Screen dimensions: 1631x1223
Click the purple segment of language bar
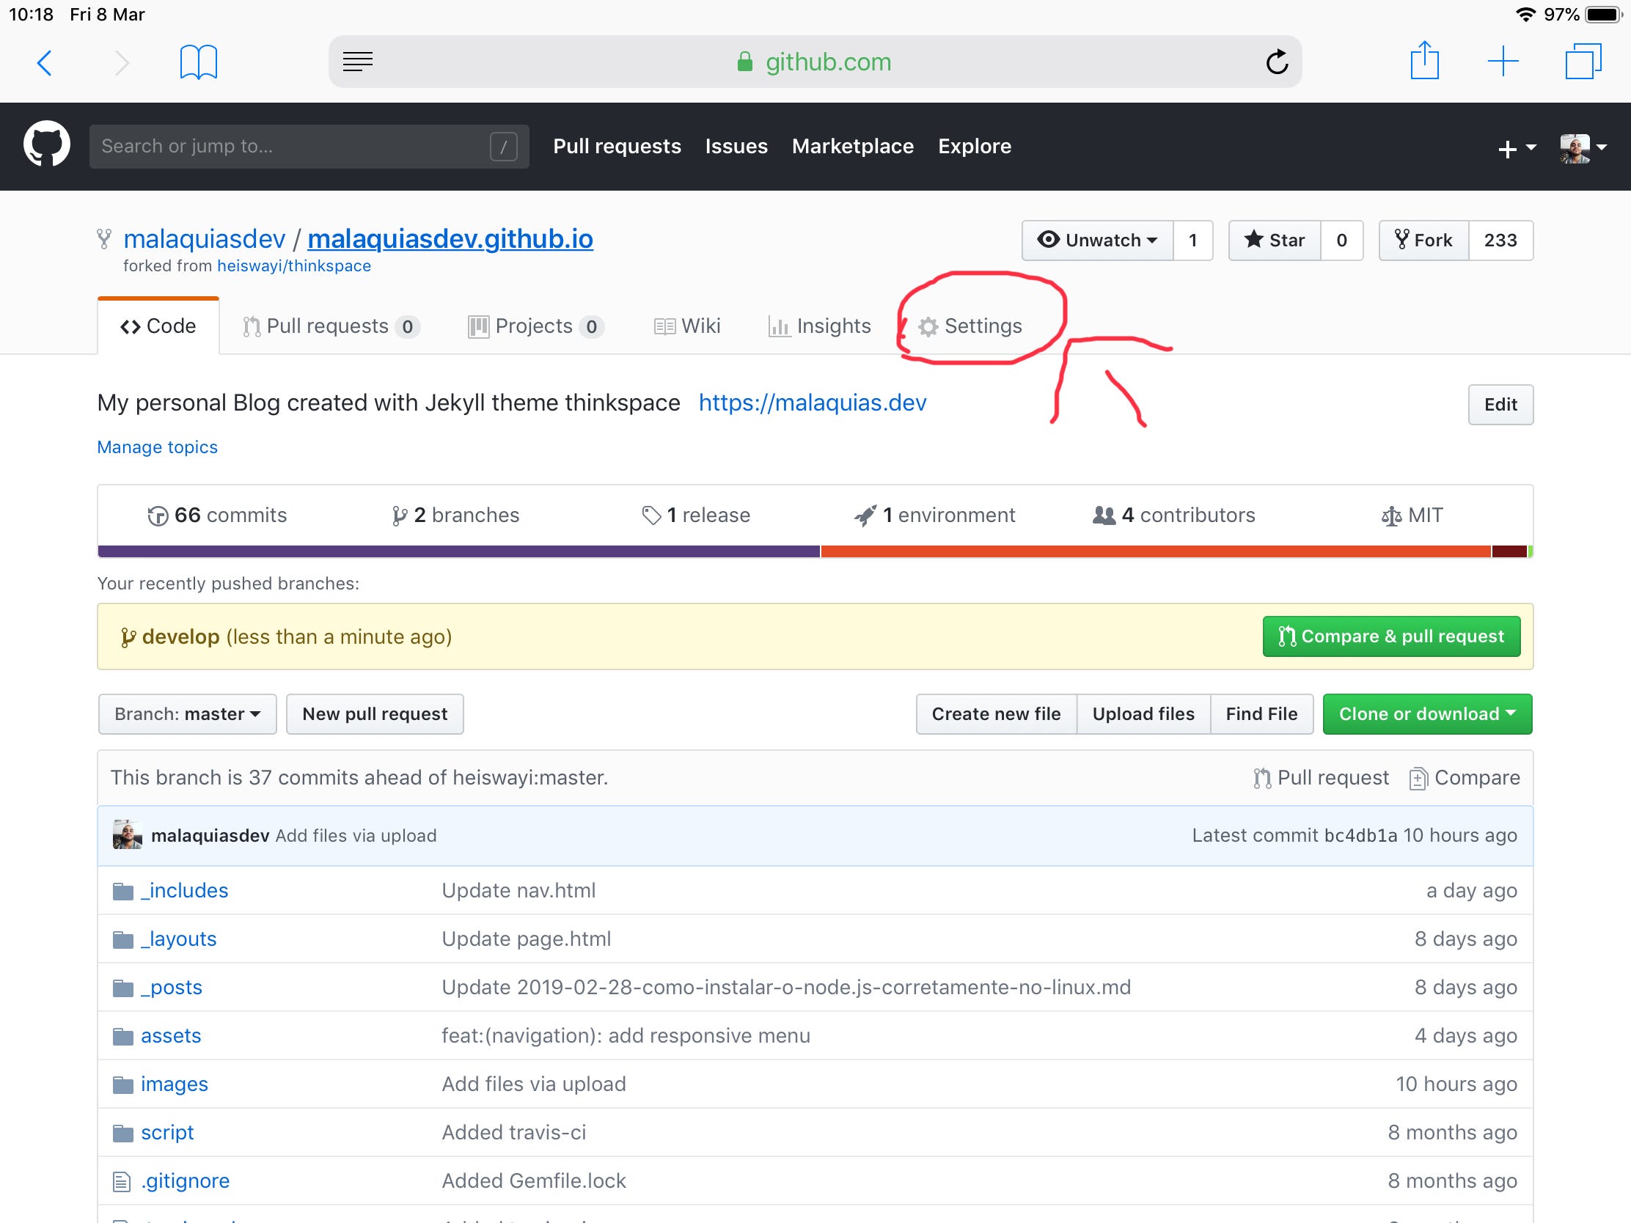coord(458,551)
